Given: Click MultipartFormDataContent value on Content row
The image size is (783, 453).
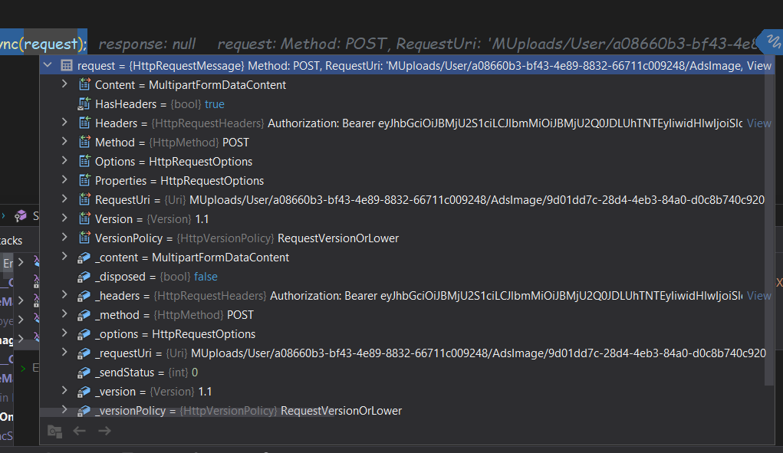Looking at the screenshot, I should 217,85.
